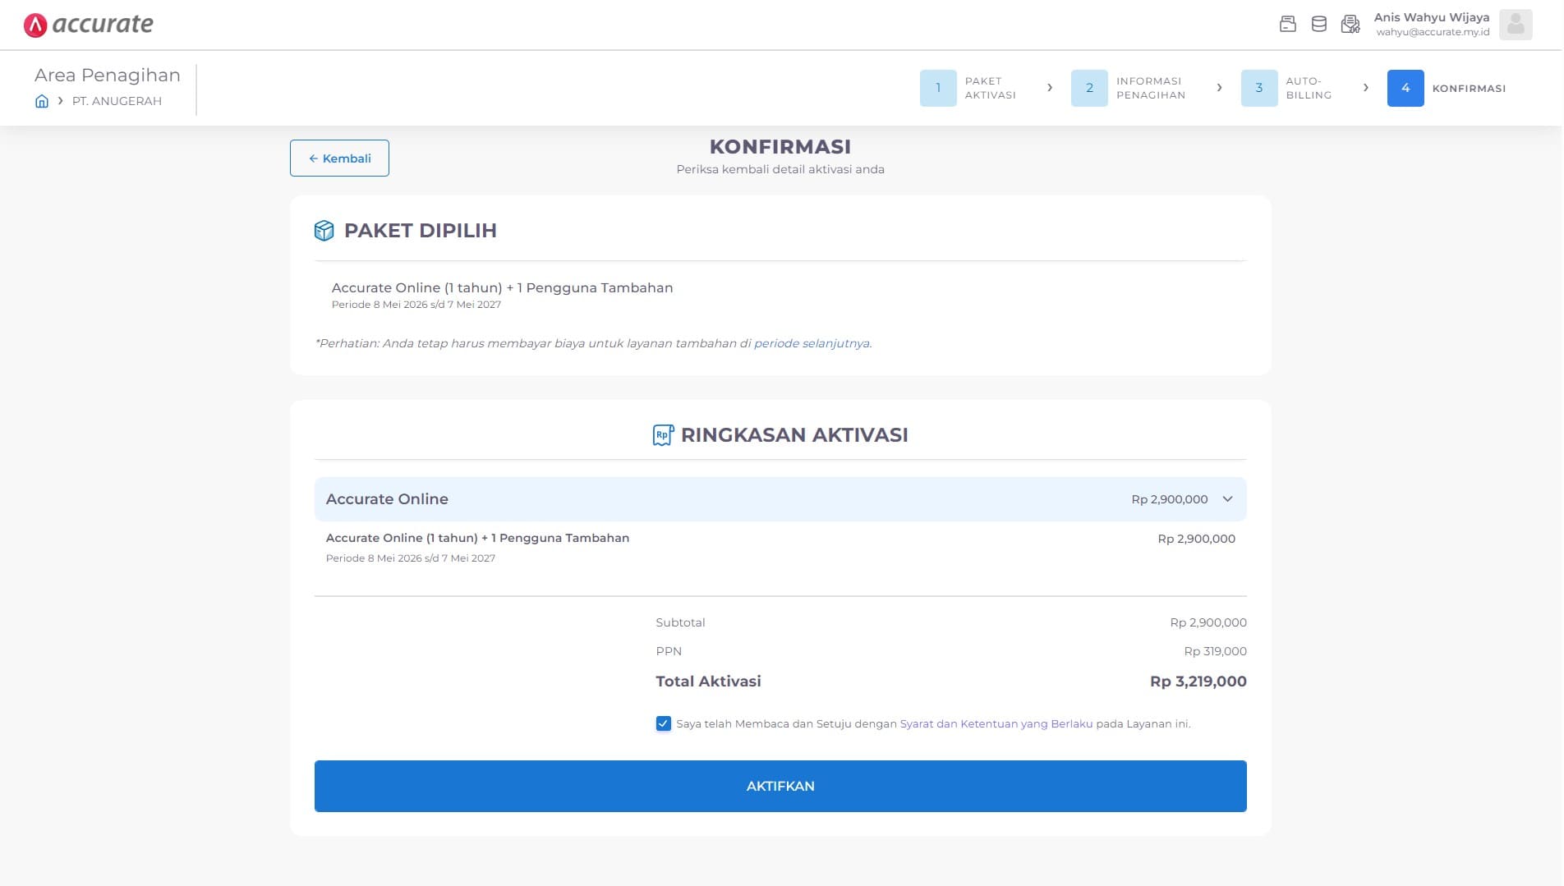Go to step 1 Paket Aktivasi
The height and width of the screenshot is (886, 1564).
coord(968,88)
